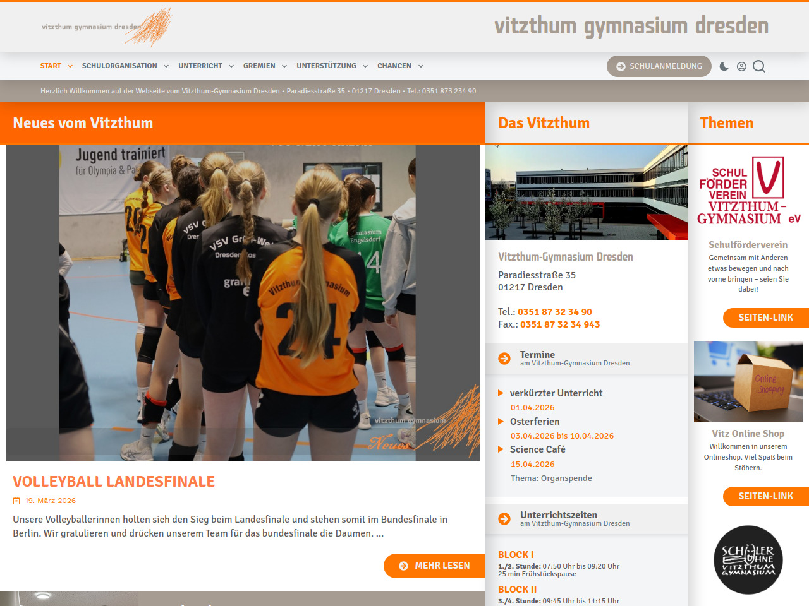Viewport: 809px width, 606px height.
Task: Click the vitzthum gymnasium dresden logo
Action: (106, 27)
